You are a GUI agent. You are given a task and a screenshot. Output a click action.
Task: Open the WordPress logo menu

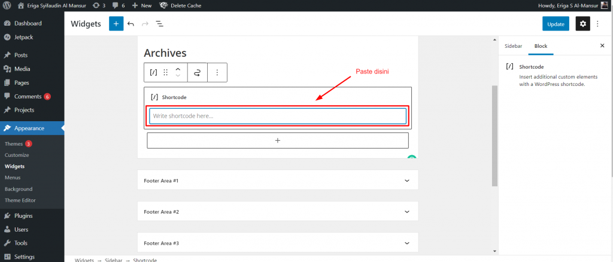[x=7, y=5]
